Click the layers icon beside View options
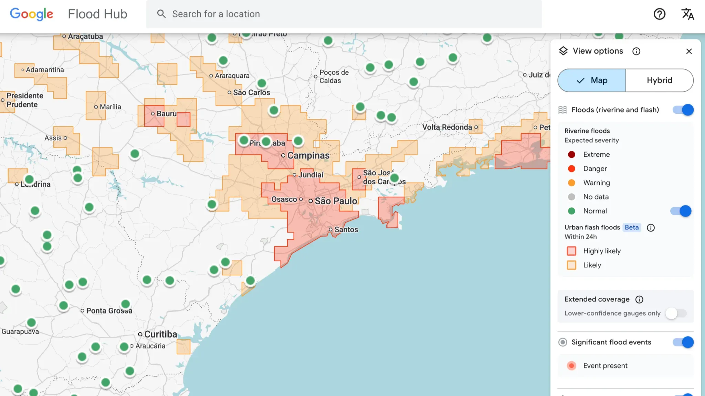The width and height of the screenshot is (705, 396). (563, 51)
